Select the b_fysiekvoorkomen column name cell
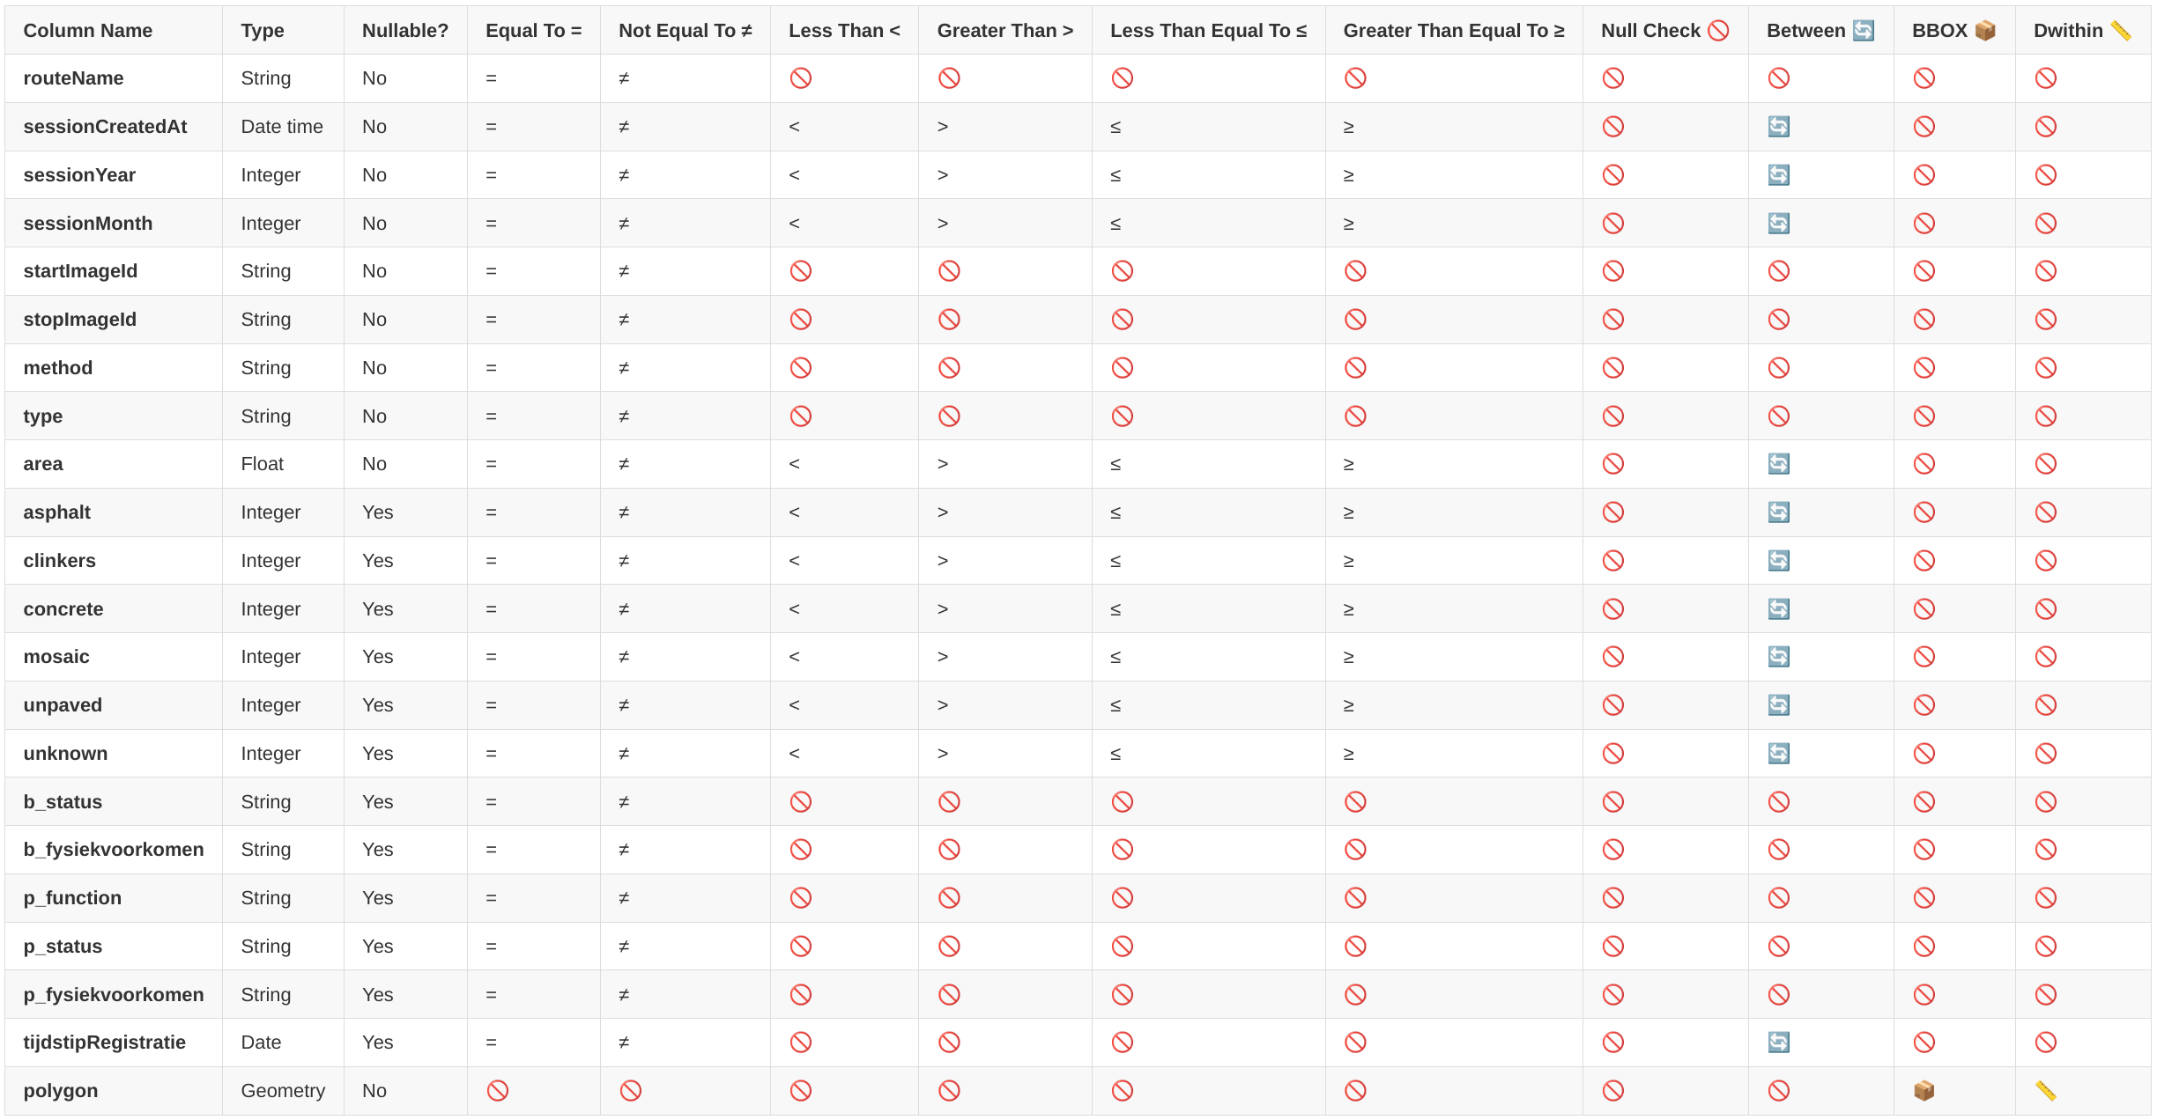 [114, 850]
